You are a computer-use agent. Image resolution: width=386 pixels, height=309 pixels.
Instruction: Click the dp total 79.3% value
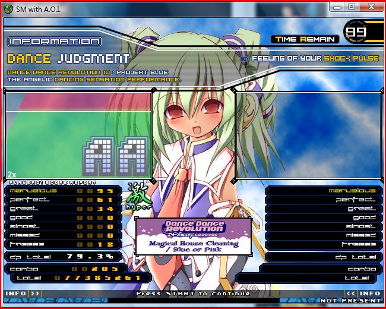point(90,257)
